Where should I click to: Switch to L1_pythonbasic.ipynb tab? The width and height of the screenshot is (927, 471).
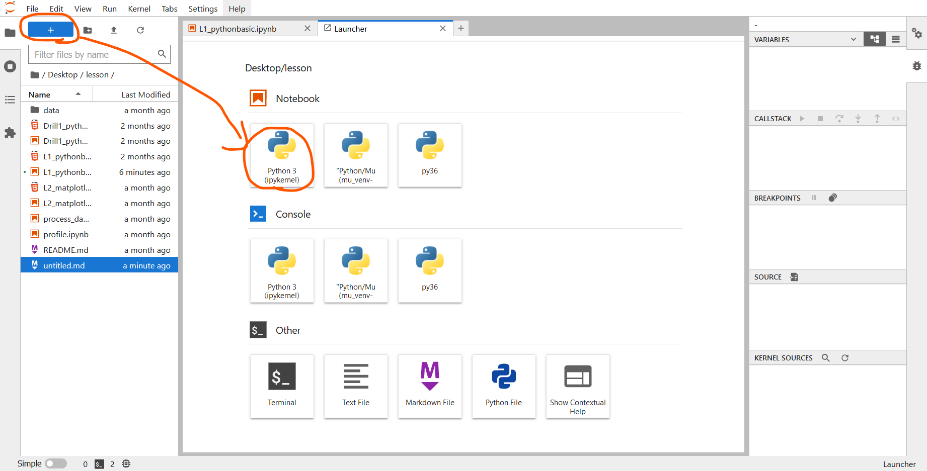tap(238, 29)
